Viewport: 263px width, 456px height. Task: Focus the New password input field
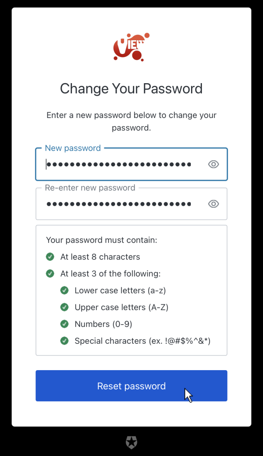[119, 164]
